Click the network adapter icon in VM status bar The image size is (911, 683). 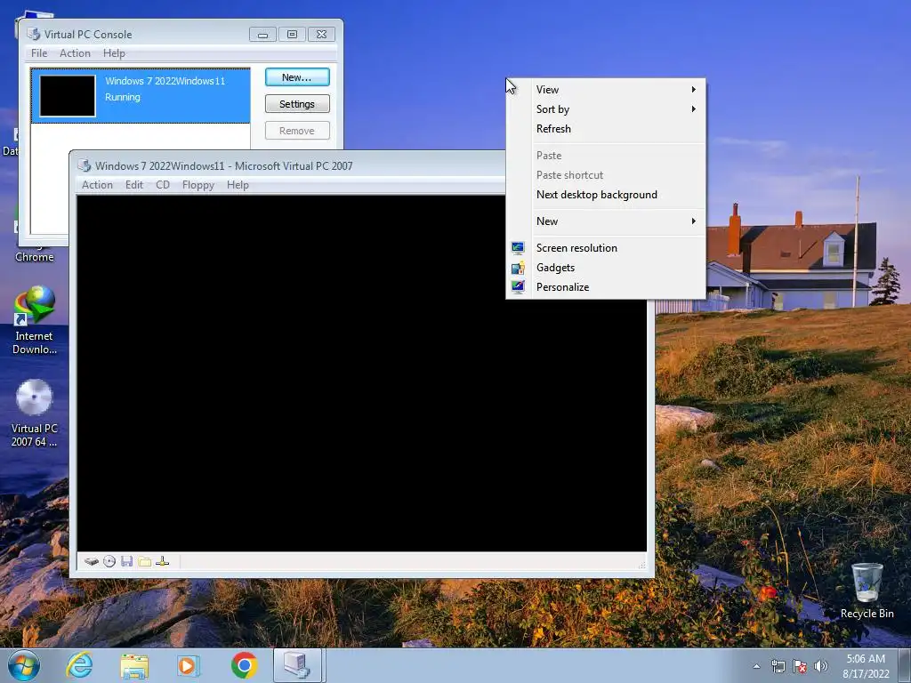(163, 562)
